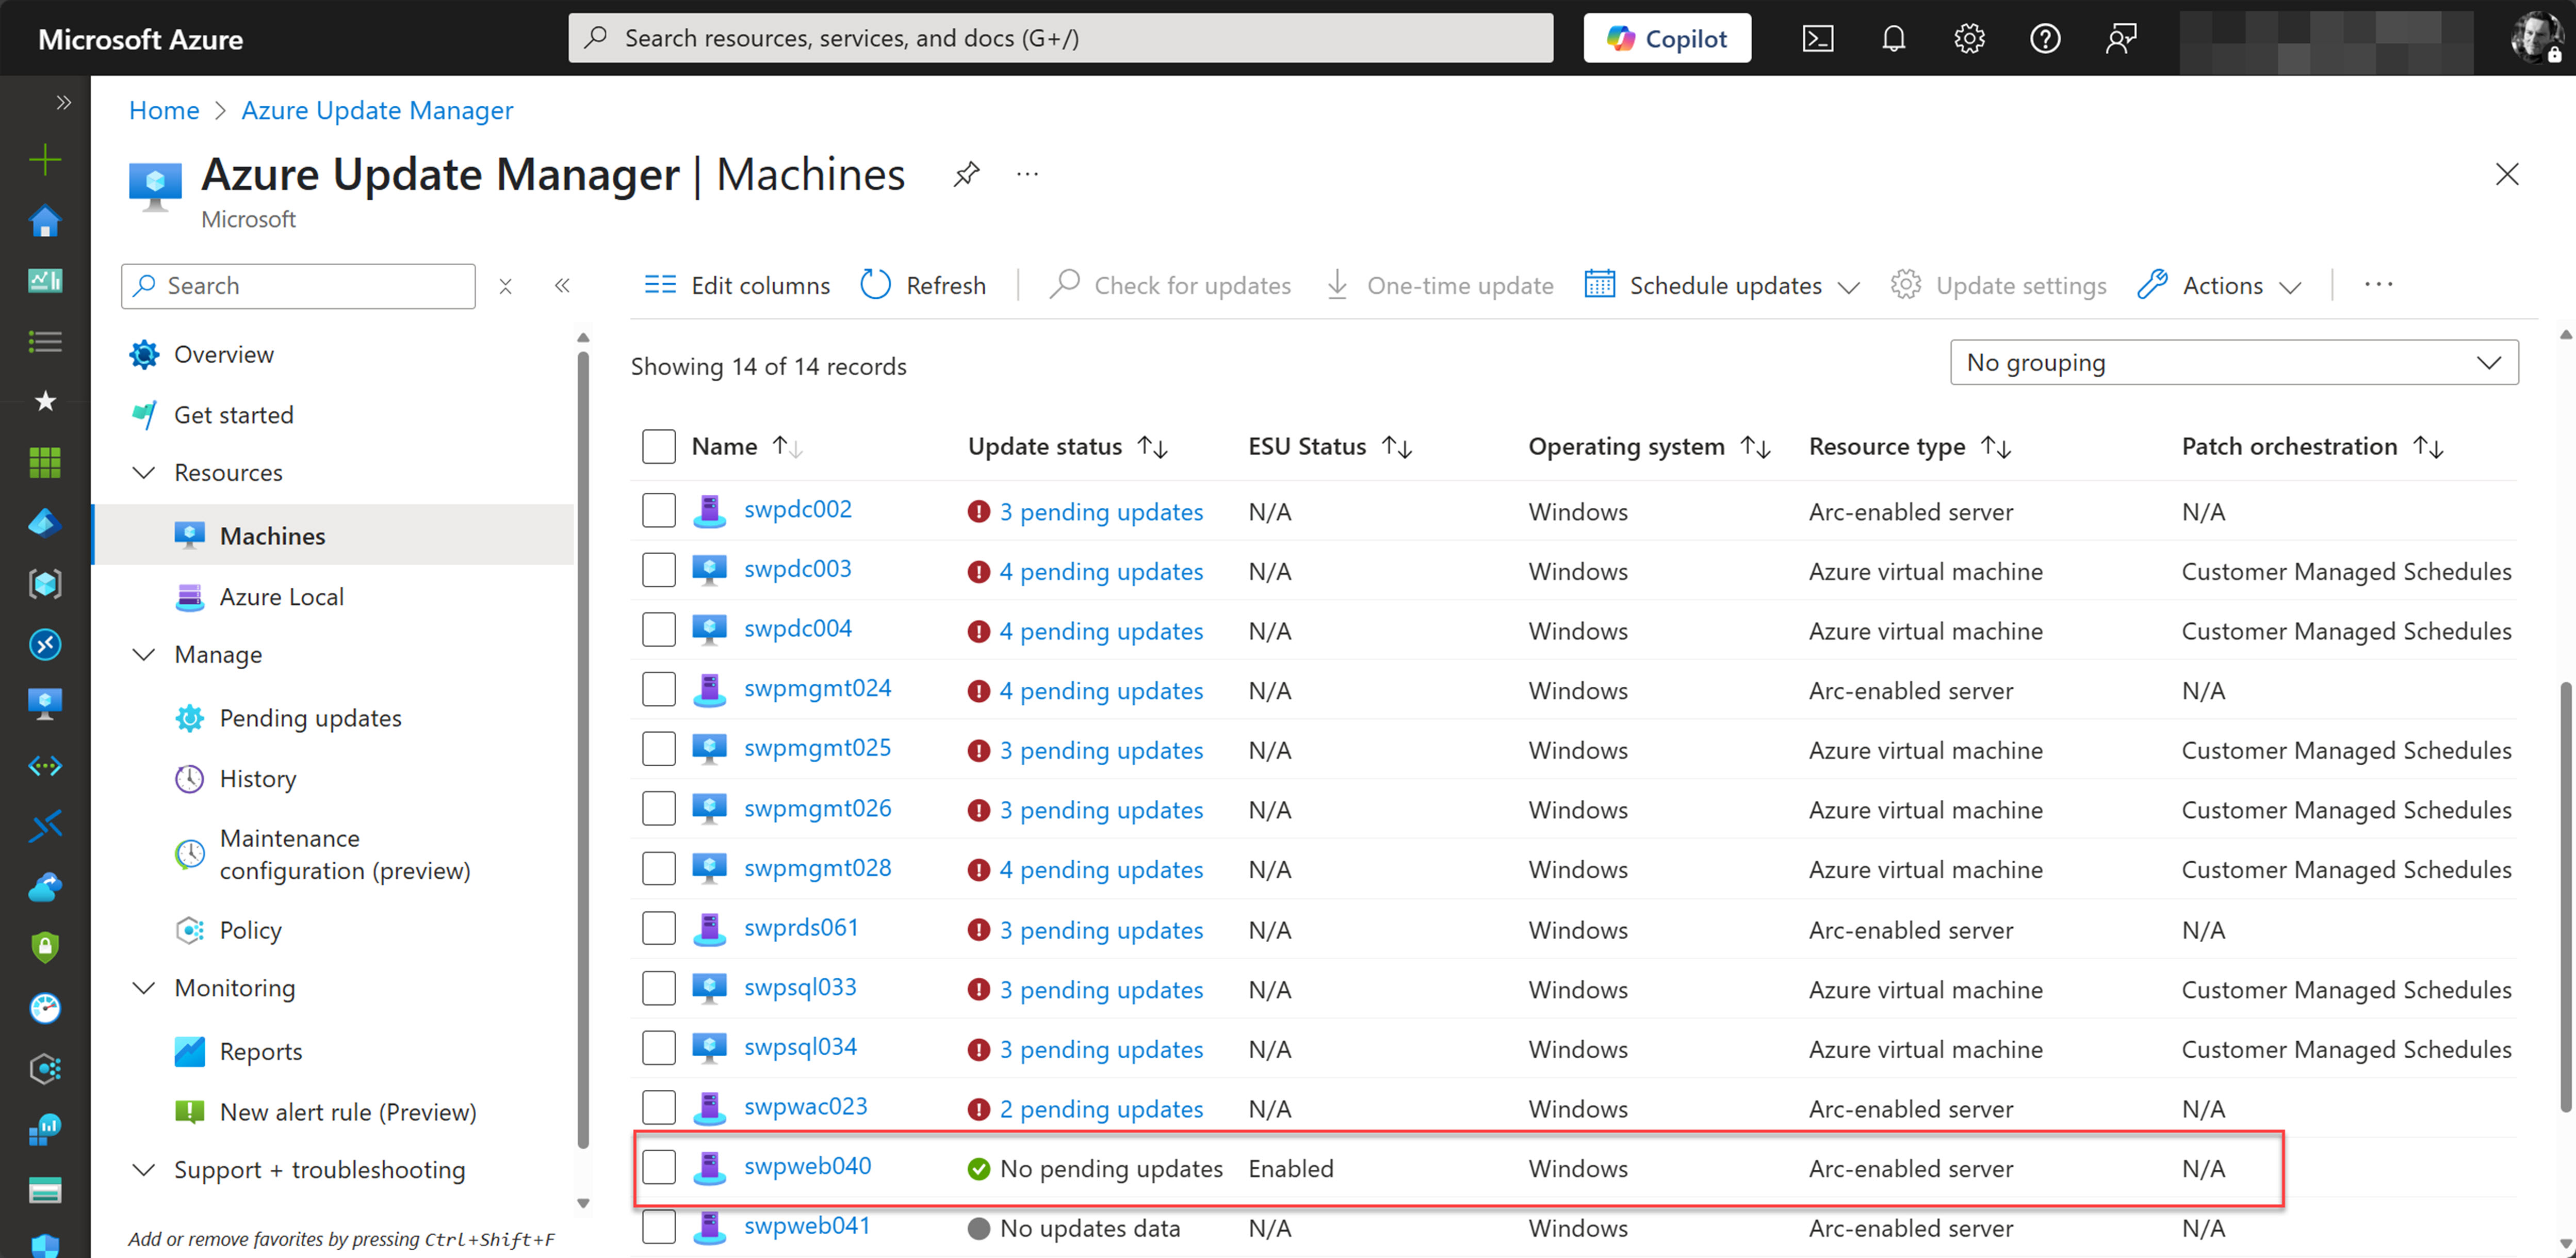Open Favorites via the star icon
Image resolution: width=2576 pixels, height=1258 pixels.
point(44,401)
